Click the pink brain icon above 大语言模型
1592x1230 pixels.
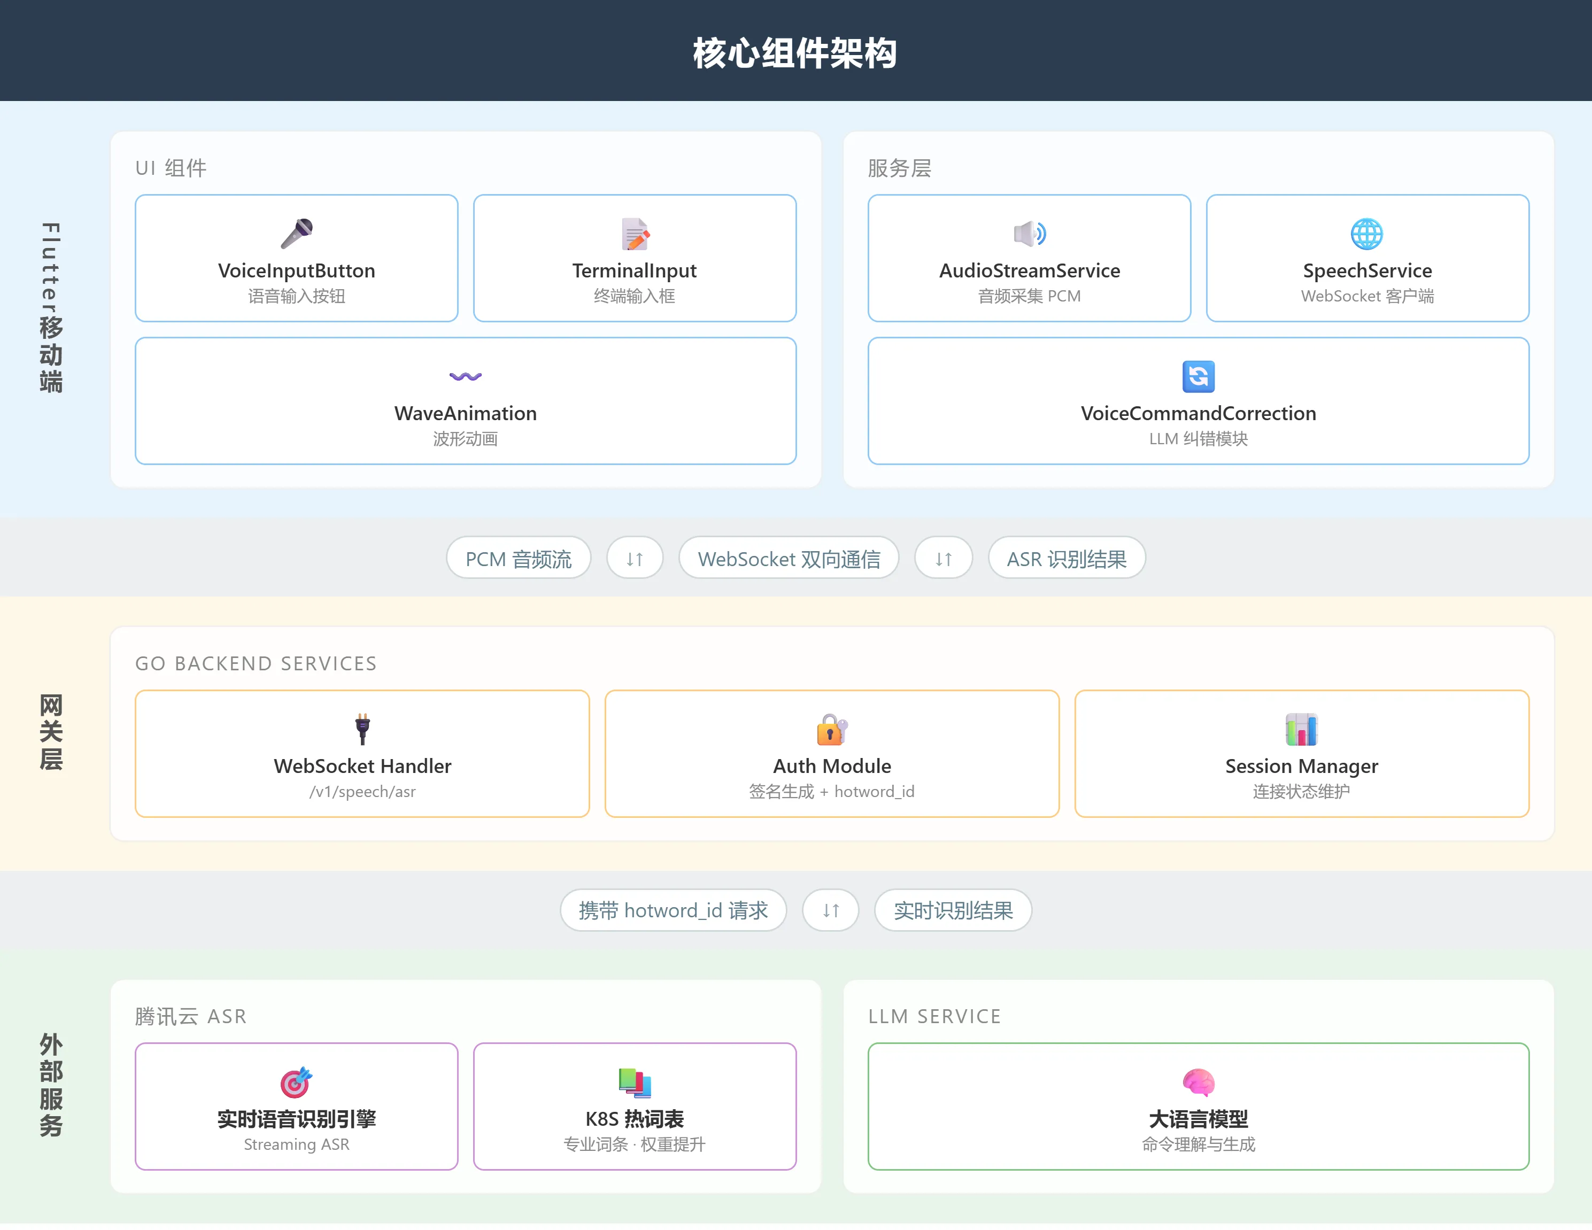click(1199, 1082)
